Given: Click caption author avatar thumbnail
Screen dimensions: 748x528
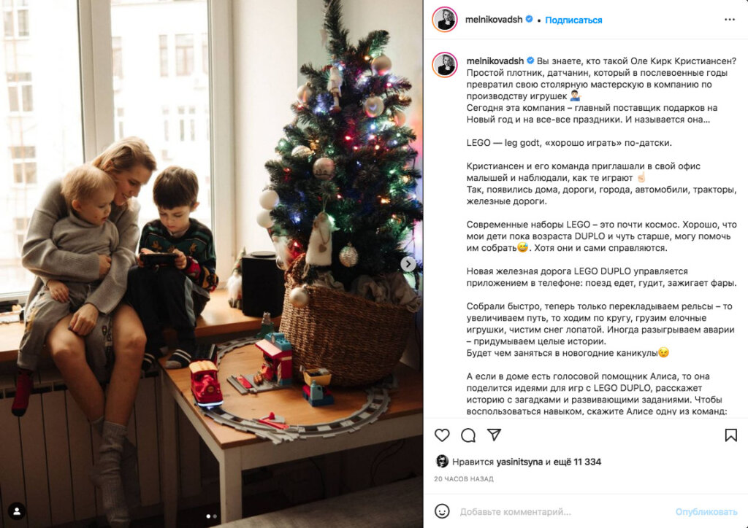Looking at the screenshot, I should pos(445,65).
